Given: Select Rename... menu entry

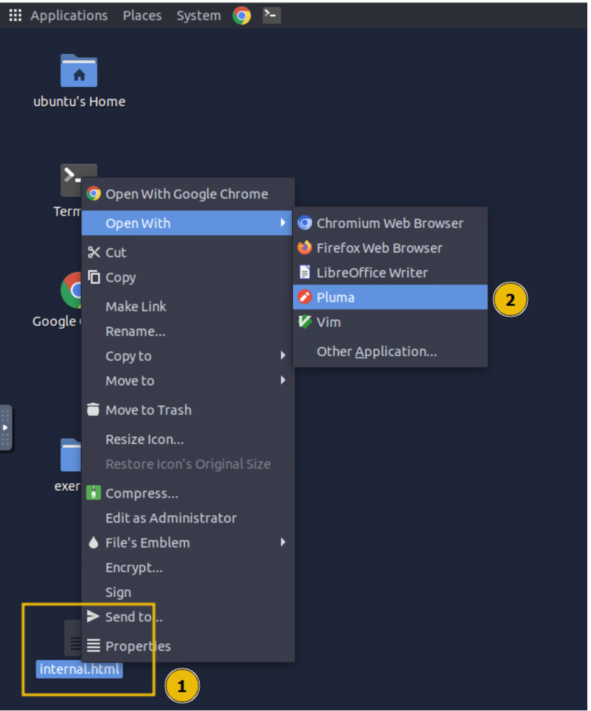Looking at the screenshot, I should click(188, 331).
